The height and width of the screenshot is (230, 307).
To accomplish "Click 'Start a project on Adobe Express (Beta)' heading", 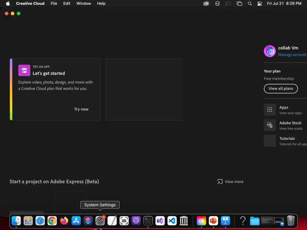I will 54,181.
